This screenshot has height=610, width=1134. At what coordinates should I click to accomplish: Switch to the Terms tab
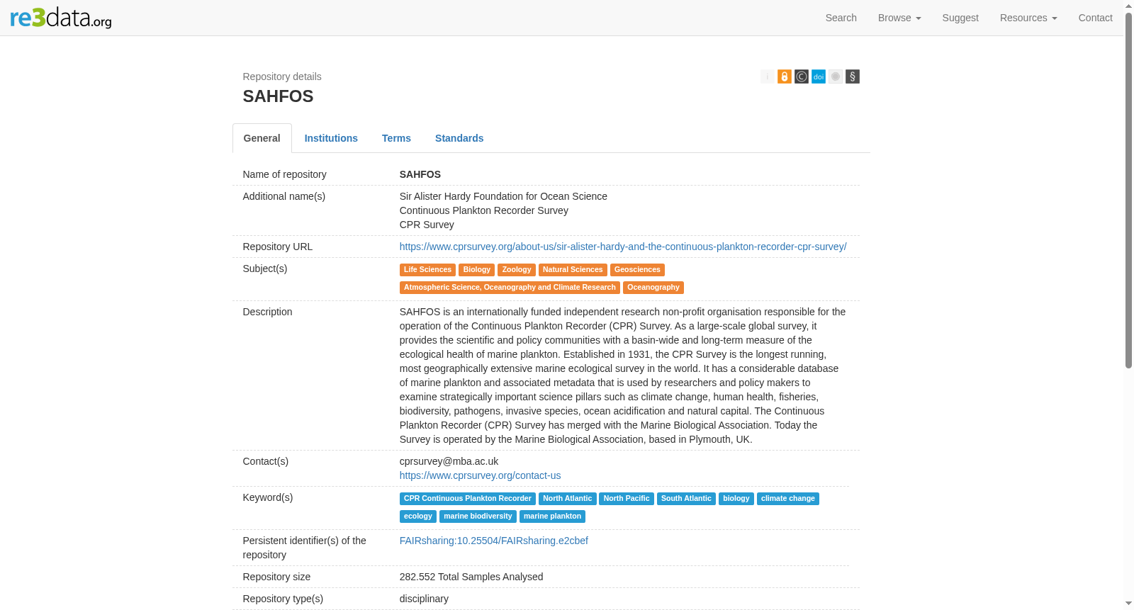pyautogui.click(x=396, y=138)
